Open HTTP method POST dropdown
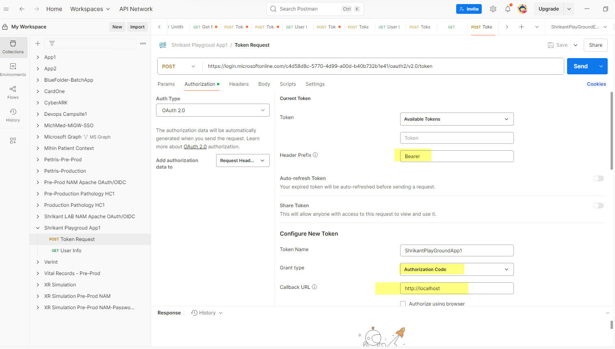Image resolution: width=615 pixels, height=349 pixels. [x=179, y=66]
